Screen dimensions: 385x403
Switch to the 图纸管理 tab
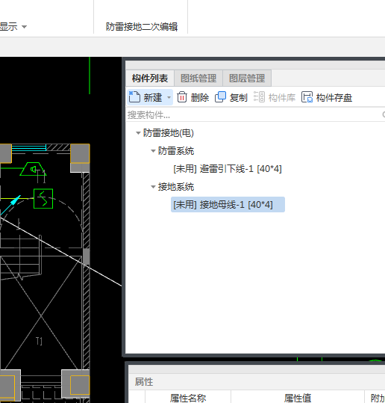(x=198, y=78)
